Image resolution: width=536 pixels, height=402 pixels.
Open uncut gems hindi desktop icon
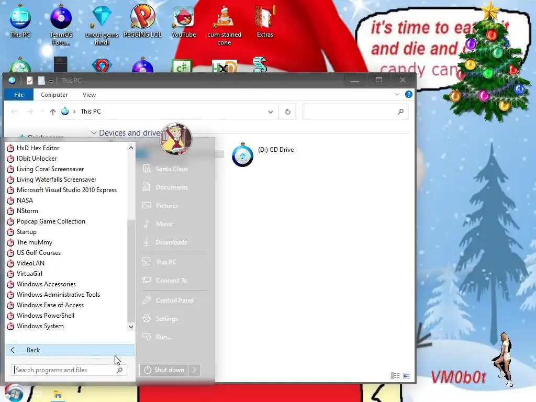point(102,25)
